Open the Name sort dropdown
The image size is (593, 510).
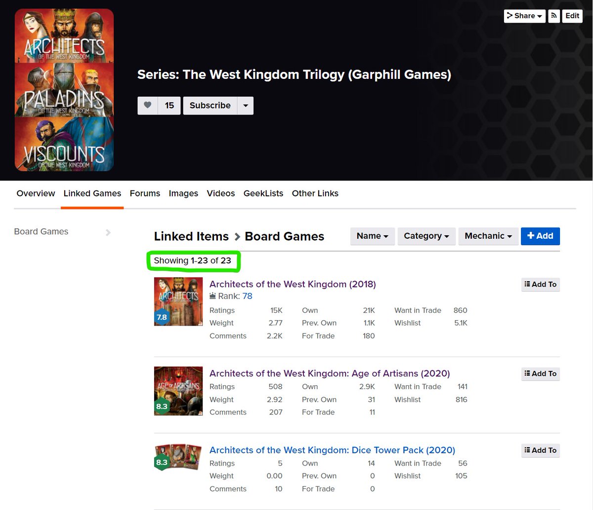pyautogui.click(x=372, y=236)
